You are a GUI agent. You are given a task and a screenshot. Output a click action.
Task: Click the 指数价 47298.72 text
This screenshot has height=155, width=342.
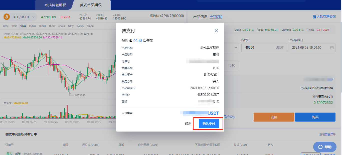pos(167,16)
